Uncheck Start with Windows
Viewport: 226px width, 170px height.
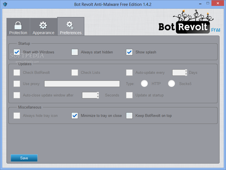pos(17,52)
